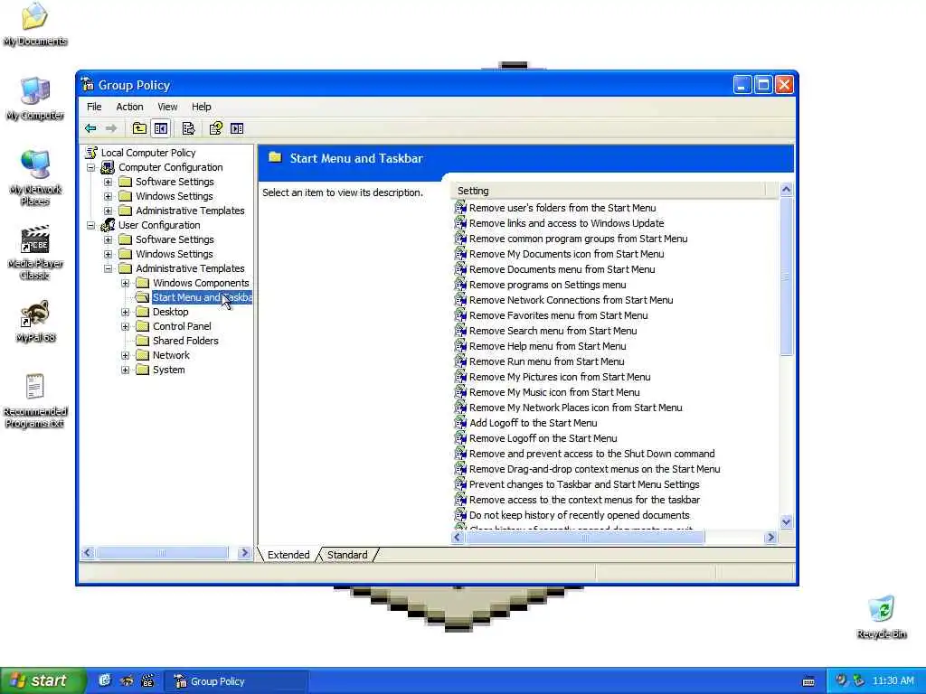Collapse Administrative Templates under User Configuration
This screenshot has width=926, height=694.
109,268
